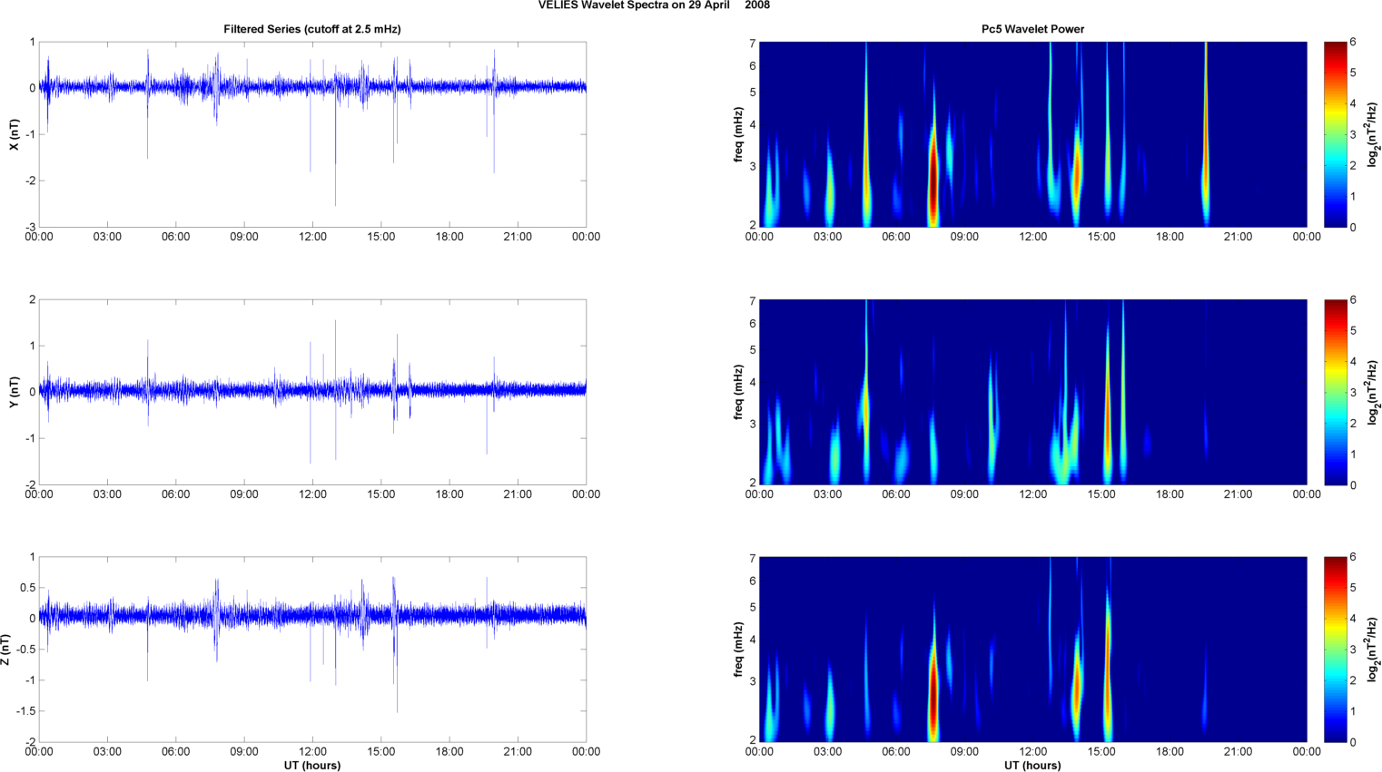Click the year "2008" in the figure title
This screenshot has height=772, width=1382.
pyautogui.click(x=757, y=5)
